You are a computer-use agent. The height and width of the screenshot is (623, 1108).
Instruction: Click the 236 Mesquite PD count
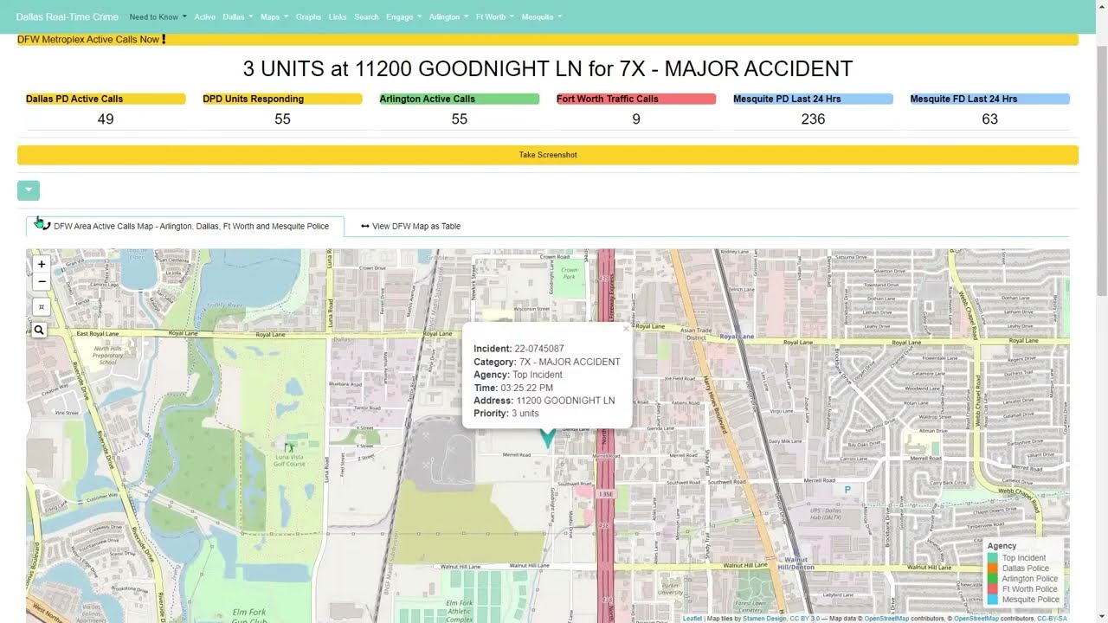coord(813,119)
